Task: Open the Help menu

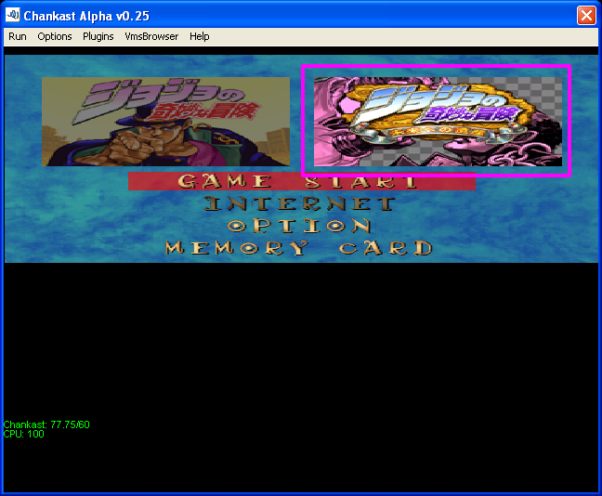Action: point(199,36)
